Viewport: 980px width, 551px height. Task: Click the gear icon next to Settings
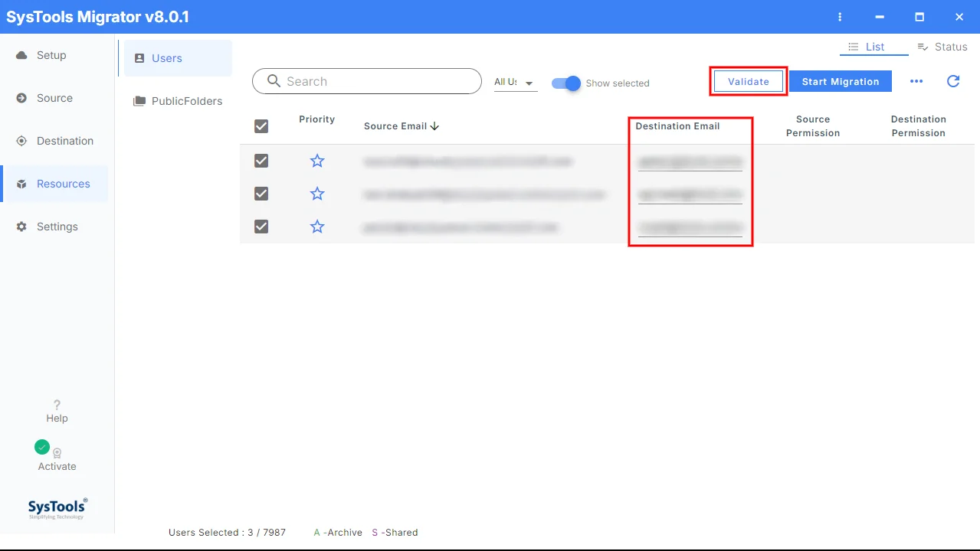pos(21,227)
